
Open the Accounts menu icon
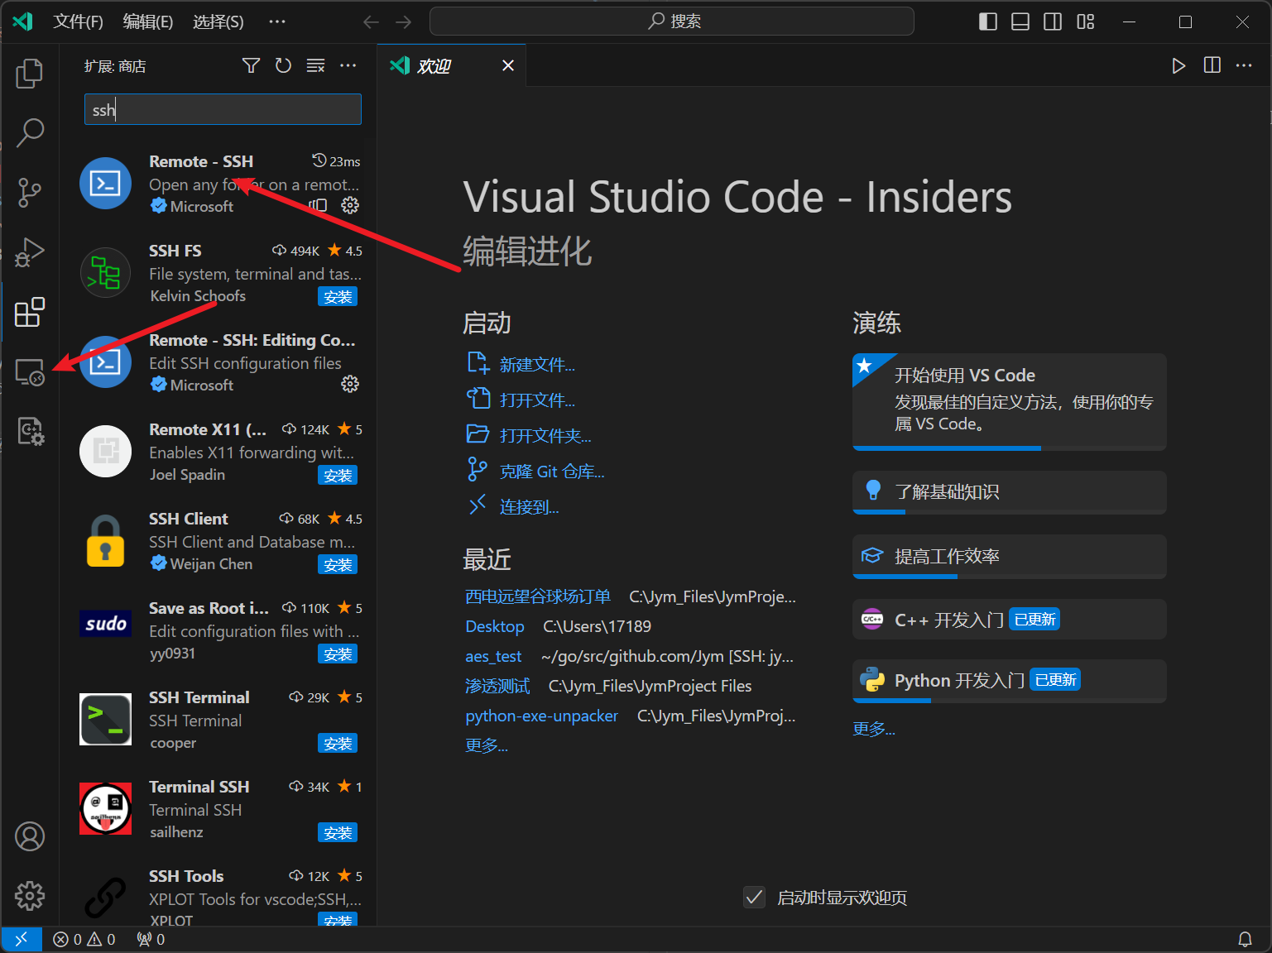(30, 836)
